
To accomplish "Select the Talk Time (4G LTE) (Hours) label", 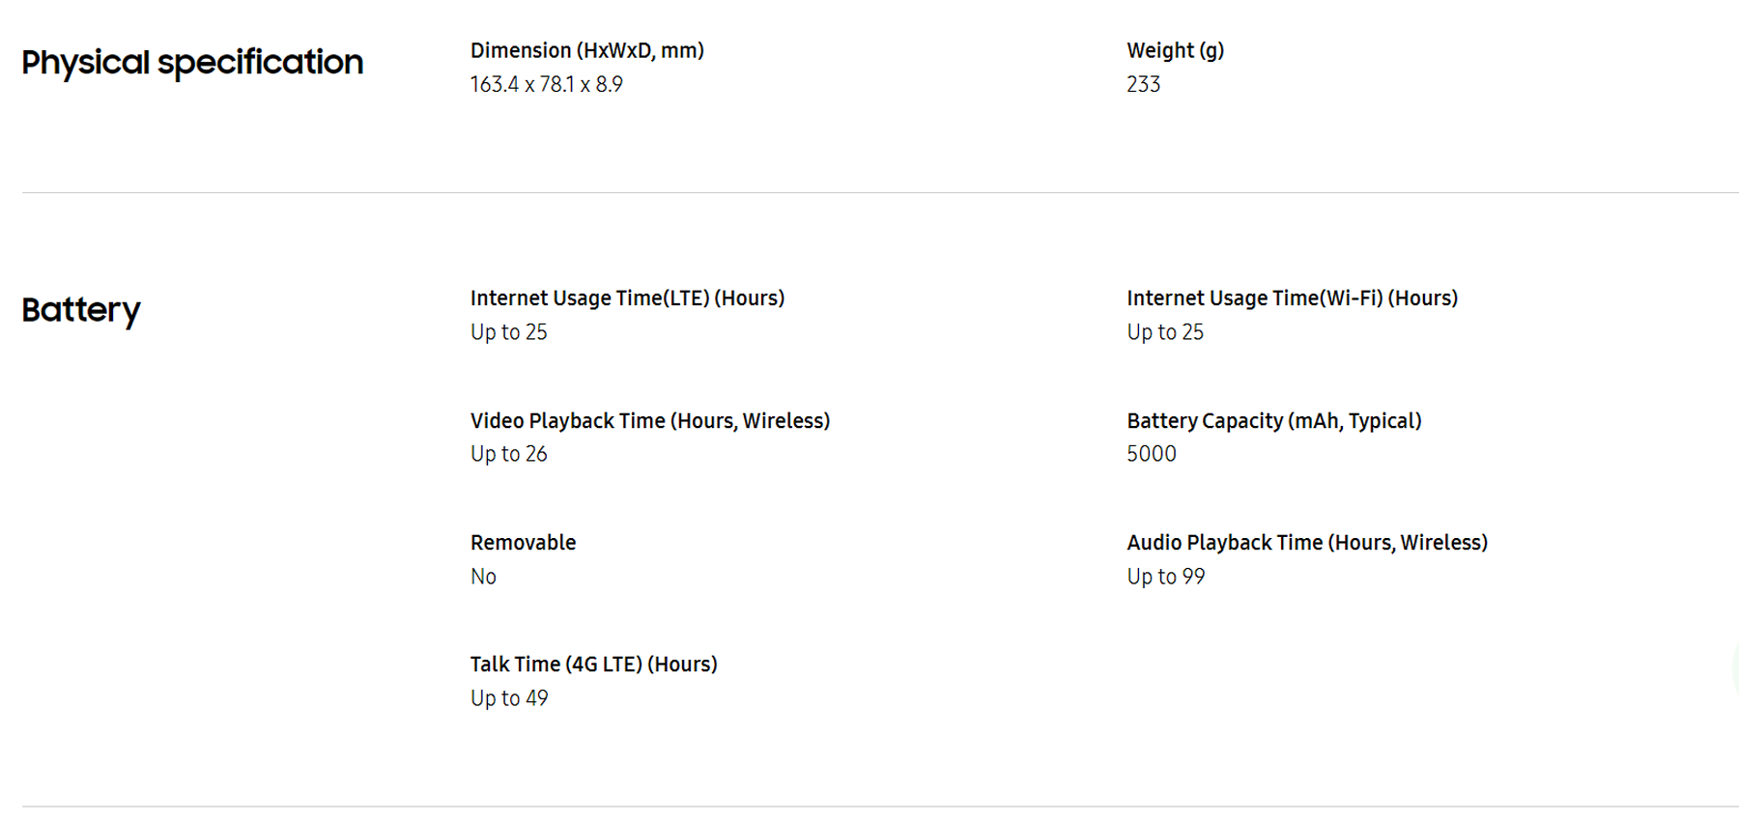I will (x=594, y=665).
